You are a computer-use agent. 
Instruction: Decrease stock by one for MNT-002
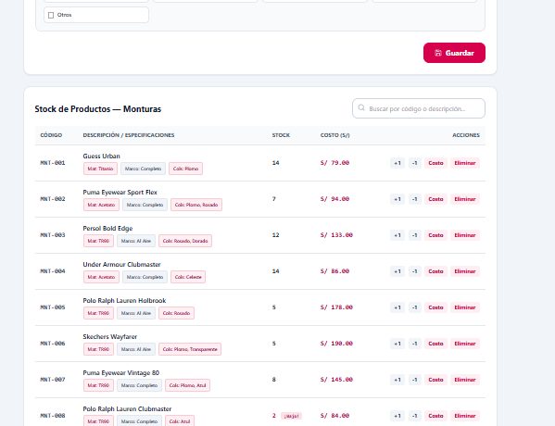point(414,199)
